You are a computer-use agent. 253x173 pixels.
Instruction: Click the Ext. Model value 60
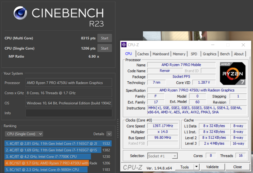coord(198,102)
